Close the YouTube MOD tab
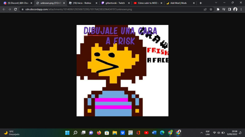 click(x=161, y=3)
